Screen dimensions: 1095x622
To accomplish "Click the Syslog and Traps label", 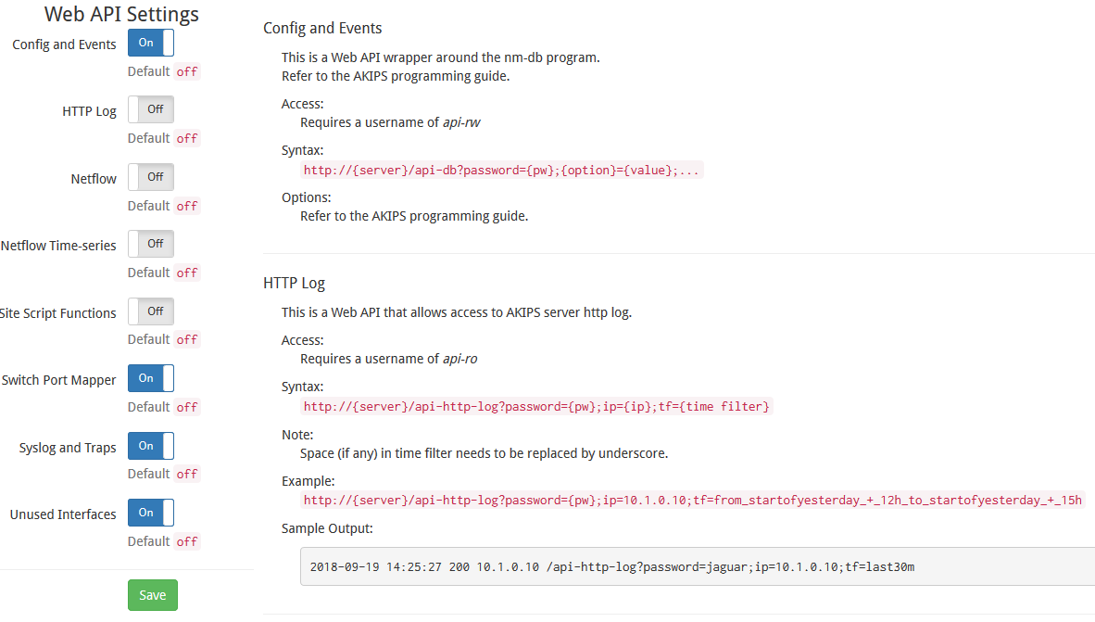I will click(x=68, y=448).
